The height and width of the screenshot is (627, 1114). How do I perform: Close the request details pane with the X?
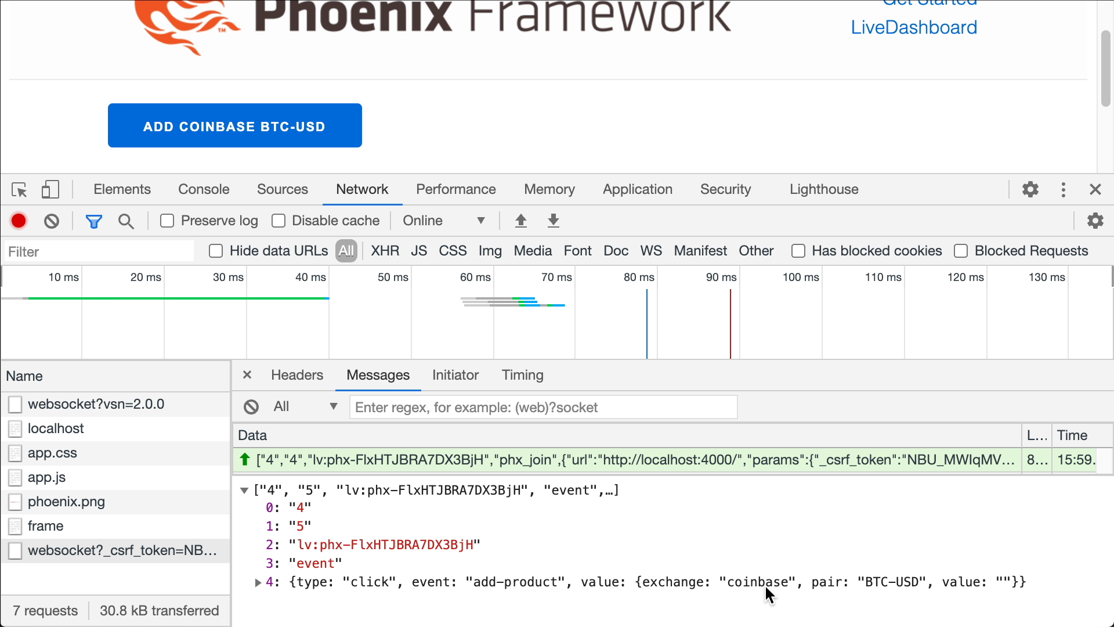(247, 375)
